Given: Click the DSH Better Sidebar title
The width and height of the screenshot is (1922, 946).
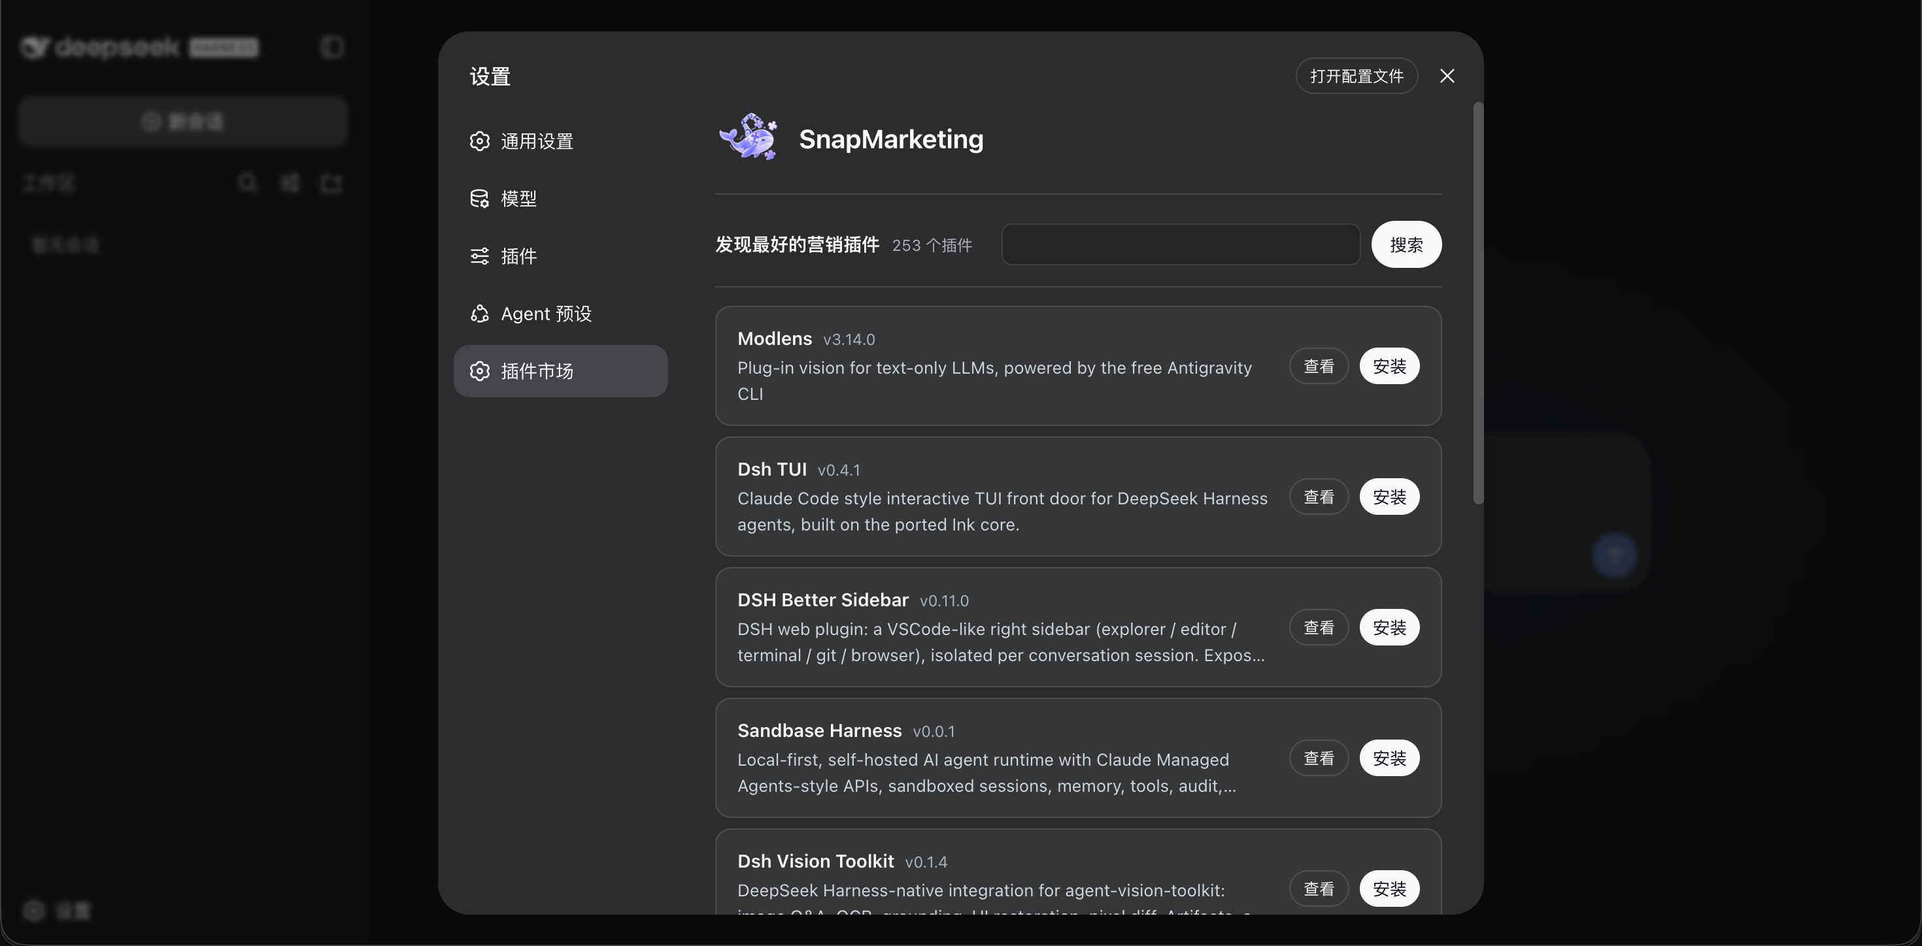Looking at the screenshot, I should coord(823,600).
